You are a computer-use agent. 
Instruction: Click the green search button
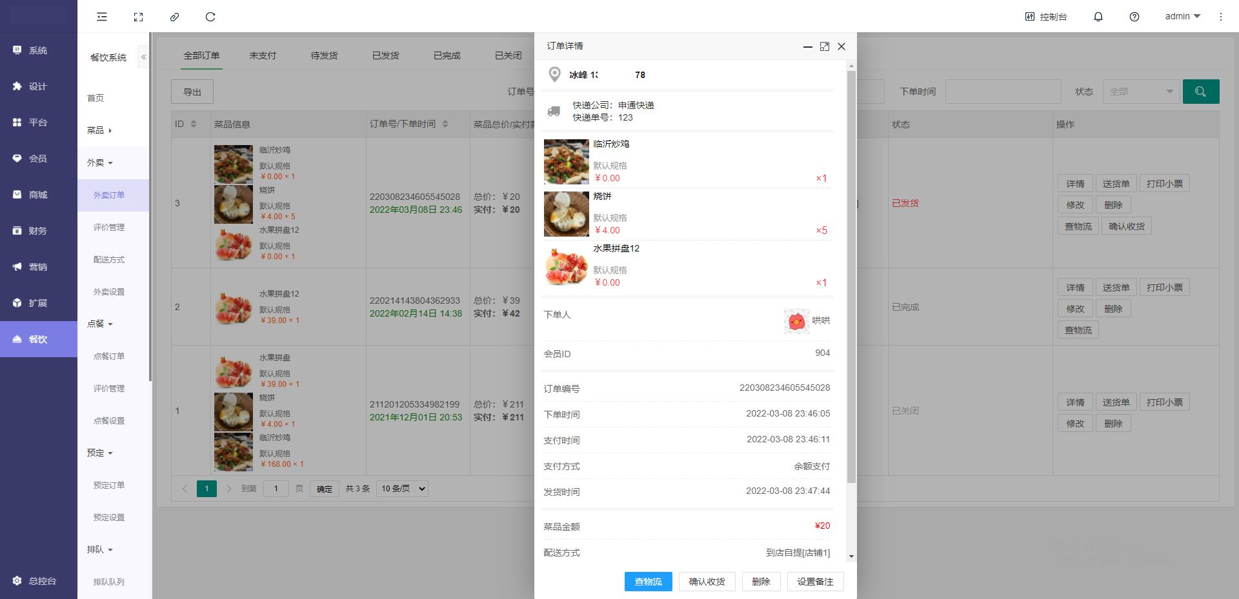coord(1200,92)
